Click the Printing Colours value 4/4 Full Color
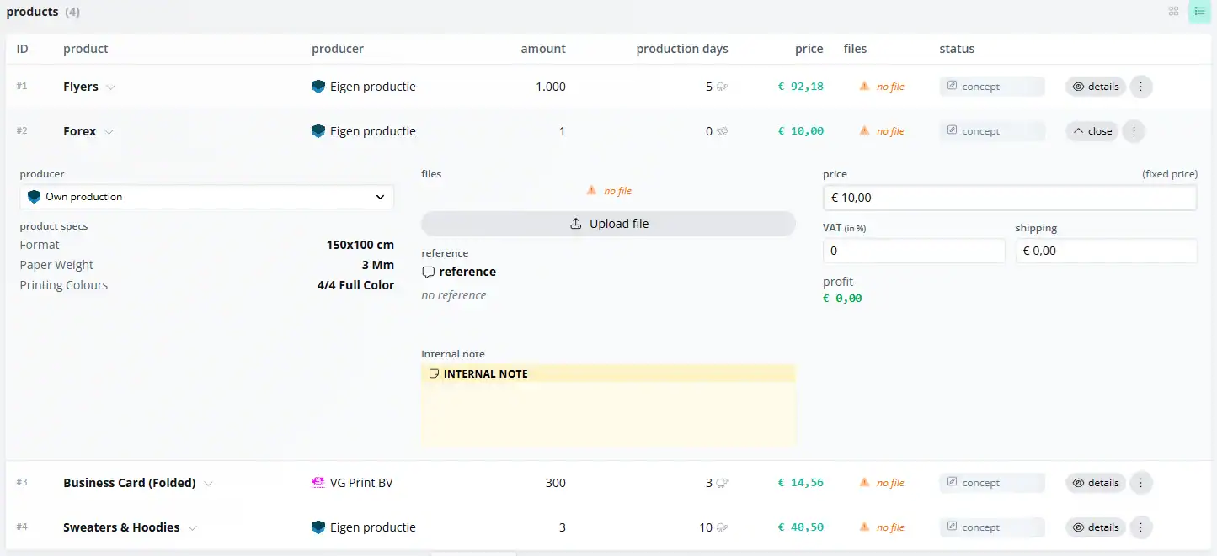The height and width of the screenshot is (556, 1217). pos(355,285)
